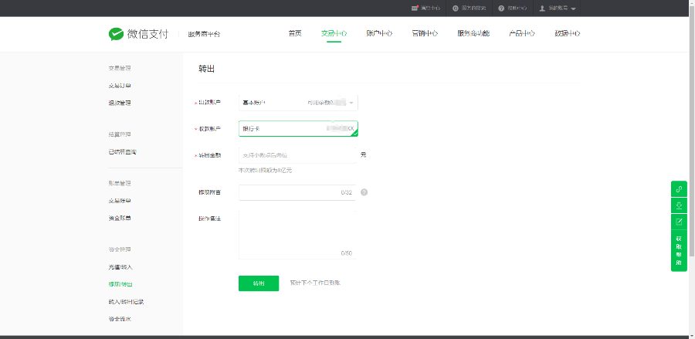Viewport: 695px width, 339px height.
Task: Open the 数据中心 tab
Action: tap(567, 34)
